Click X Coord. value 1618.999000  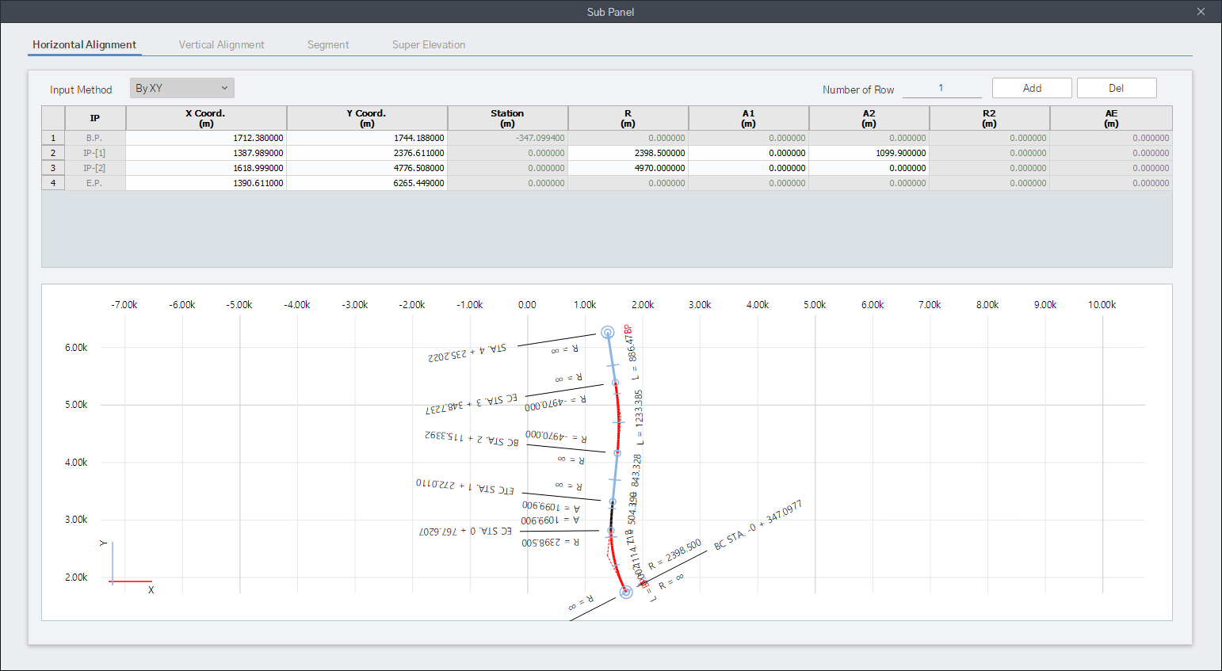(x=206, y=168)
